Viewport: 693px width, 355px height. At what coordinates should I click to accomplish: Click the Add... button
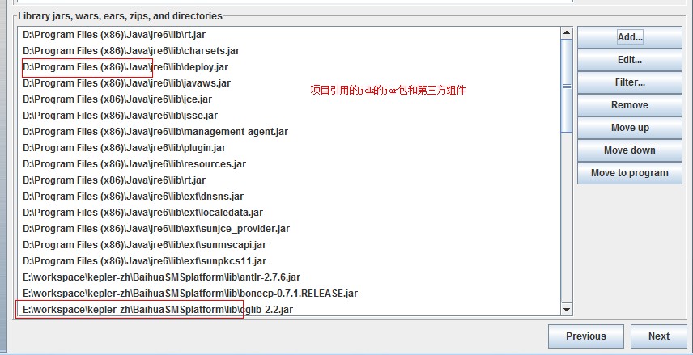(630, 37)
